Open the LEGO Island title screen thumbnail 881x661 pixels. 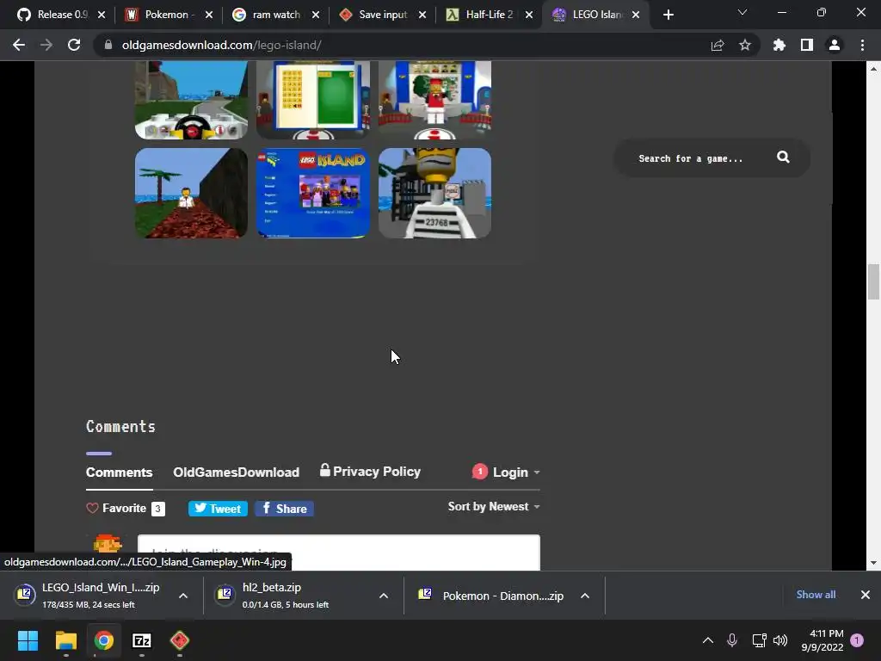[x=313, y=193]
